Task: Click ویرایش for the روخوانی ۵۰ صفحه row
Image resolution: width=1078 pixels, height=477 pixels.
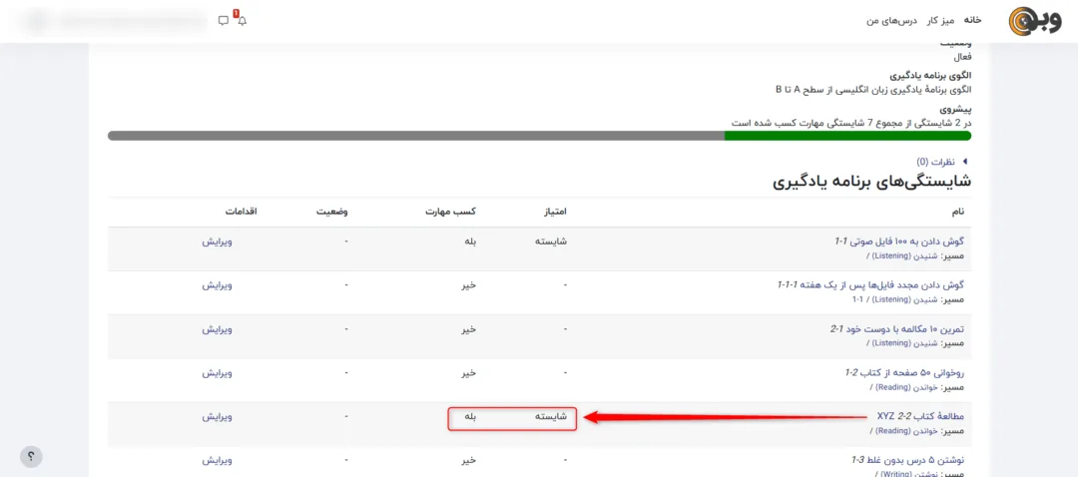Action: 218,373
